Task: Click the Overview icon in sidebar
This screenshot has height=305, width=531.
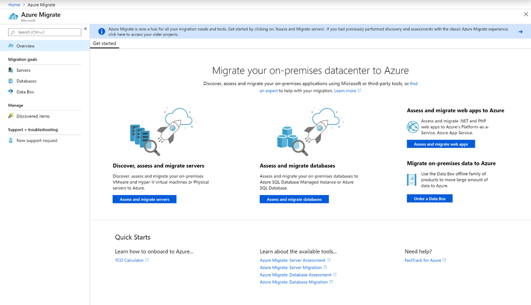Action: (x=11, y=46)
